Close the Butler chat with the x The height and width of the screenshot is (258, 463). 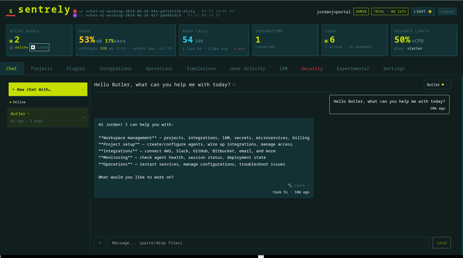[83, 117]
